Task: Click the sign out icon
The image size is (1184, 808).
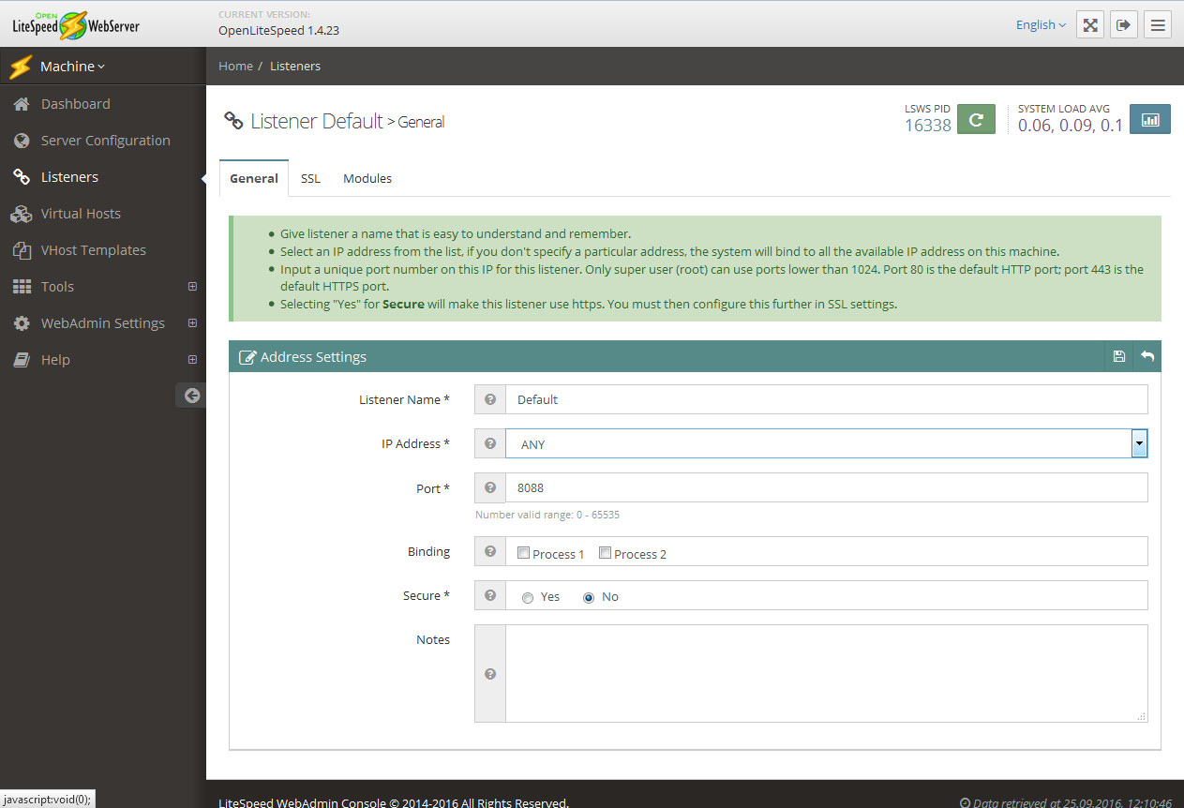Action: click(x=1124, y=25)
